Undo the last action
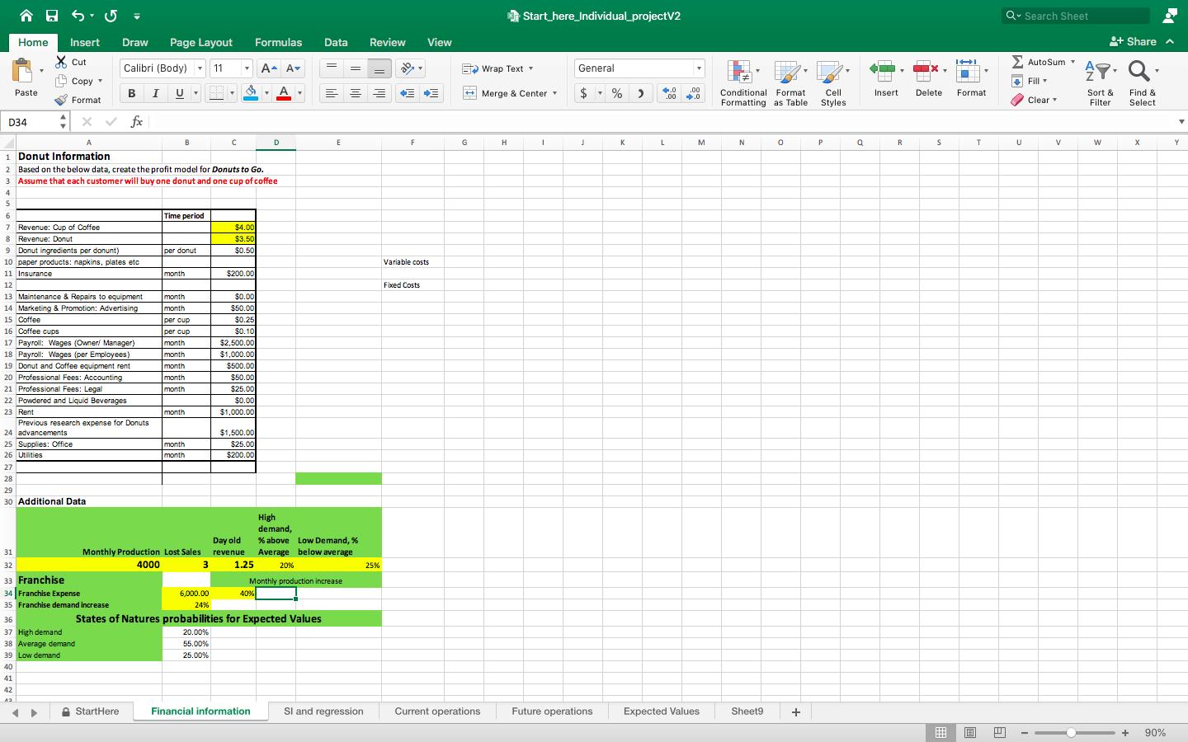1188x742 pixels. [78, 16]
